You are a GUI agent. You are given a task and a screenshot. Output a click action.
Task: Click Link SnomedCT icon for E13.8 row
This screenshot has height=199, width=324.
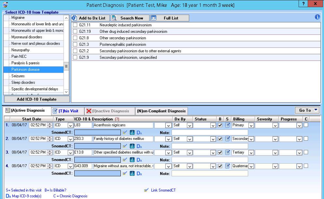125,160
